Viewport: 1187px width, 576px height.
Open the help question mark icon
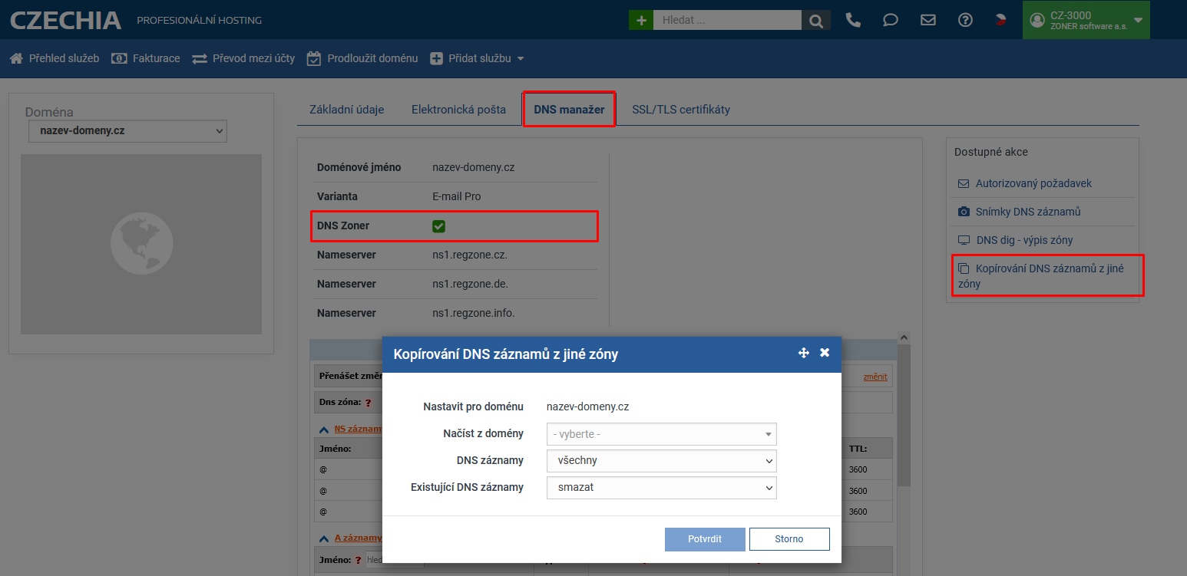965,20
